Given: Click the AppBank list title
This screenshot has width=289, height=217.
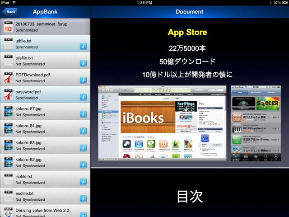Looking at the screenshot, I should point(45,12).
